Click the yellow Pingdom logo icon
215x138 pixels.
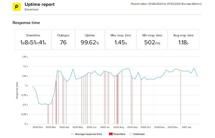(x=16, y=7)
